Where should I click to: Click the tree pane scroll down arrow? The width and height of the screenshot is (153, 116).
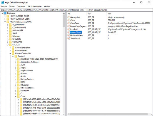pyautogui.click(x=64, y=114)
